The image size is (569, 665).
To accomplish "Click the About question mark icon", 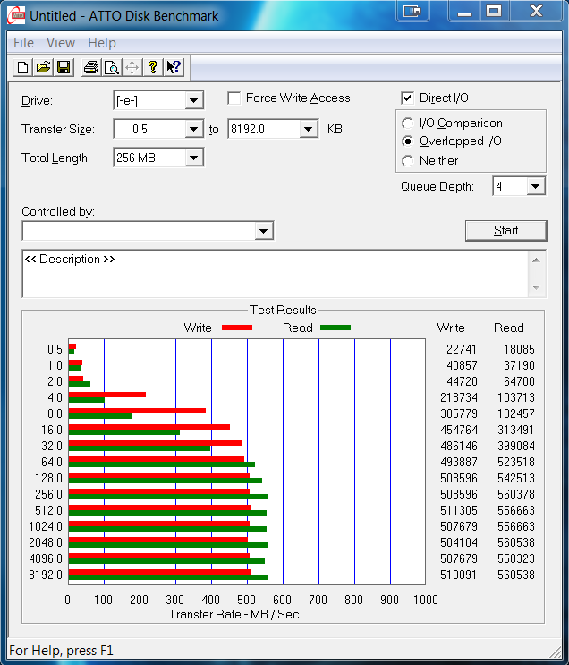I will pos(153,67).
